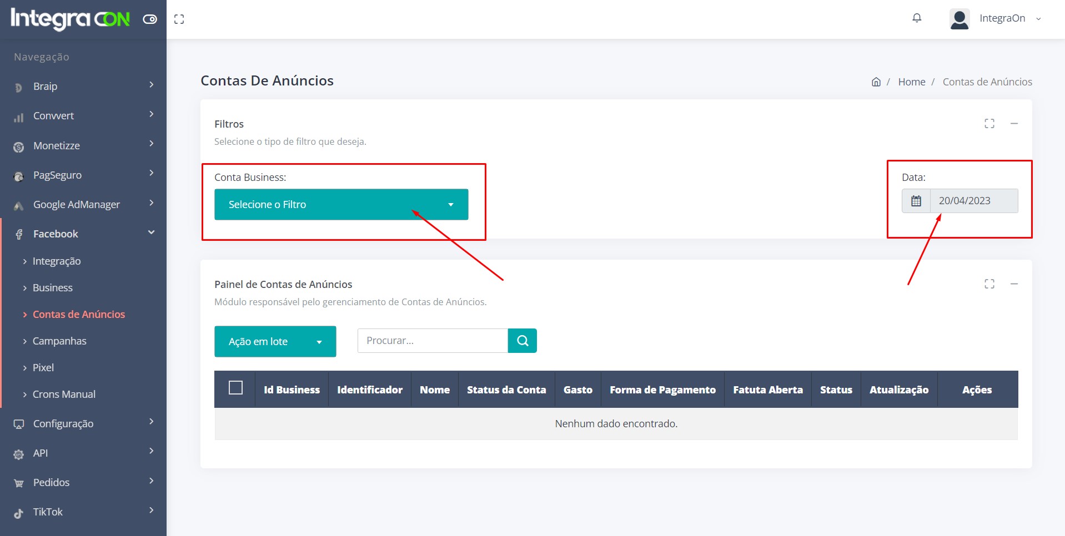1065x536 pixels.
Task: Go to Home breadcrumb link
Action: click(911, 82)
